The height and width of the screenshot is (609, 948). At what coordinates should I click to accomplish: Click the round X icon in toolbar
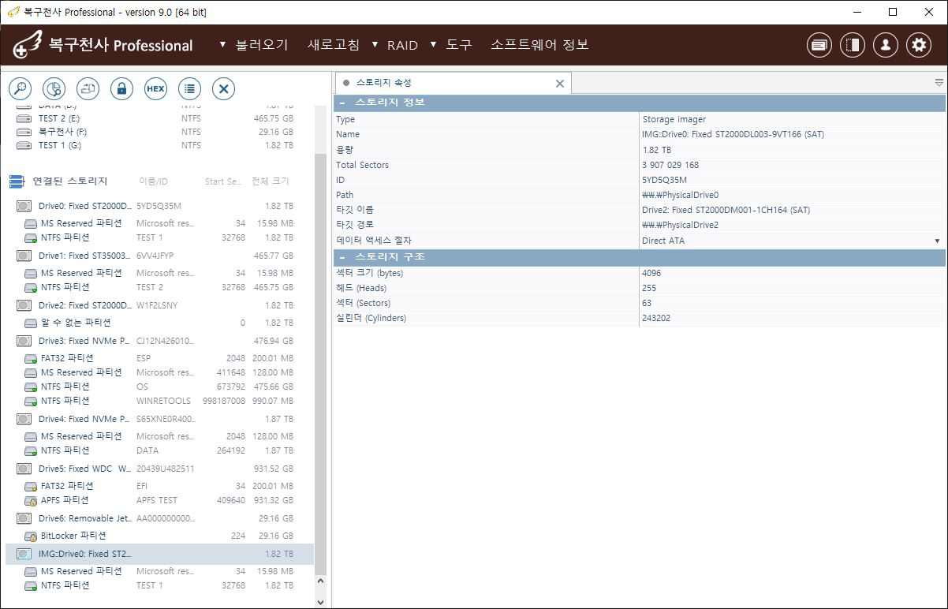tap(223, 88)
